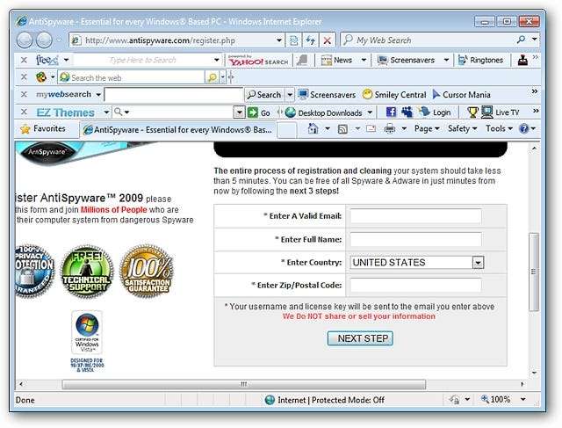562x428 pixels.
Task: Open Desktop Downloads in the EZ Themes toolbar
Action: coord(324,112)
